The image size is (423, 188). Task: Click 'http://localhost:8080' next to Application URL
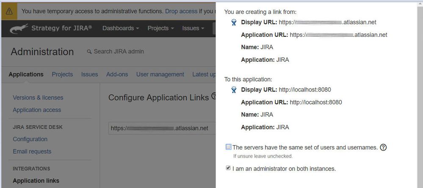[316, 102]
